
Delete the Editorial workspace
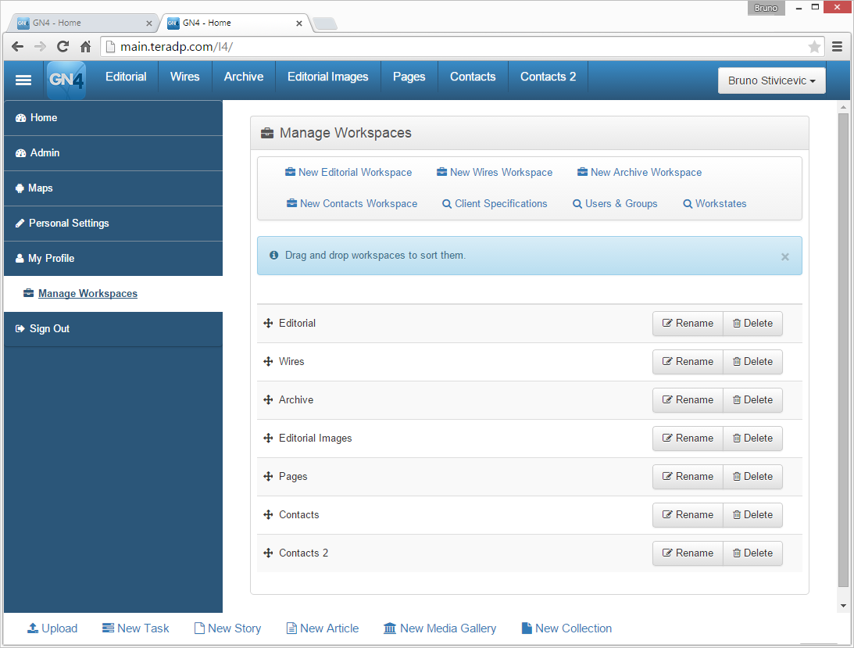752,324
